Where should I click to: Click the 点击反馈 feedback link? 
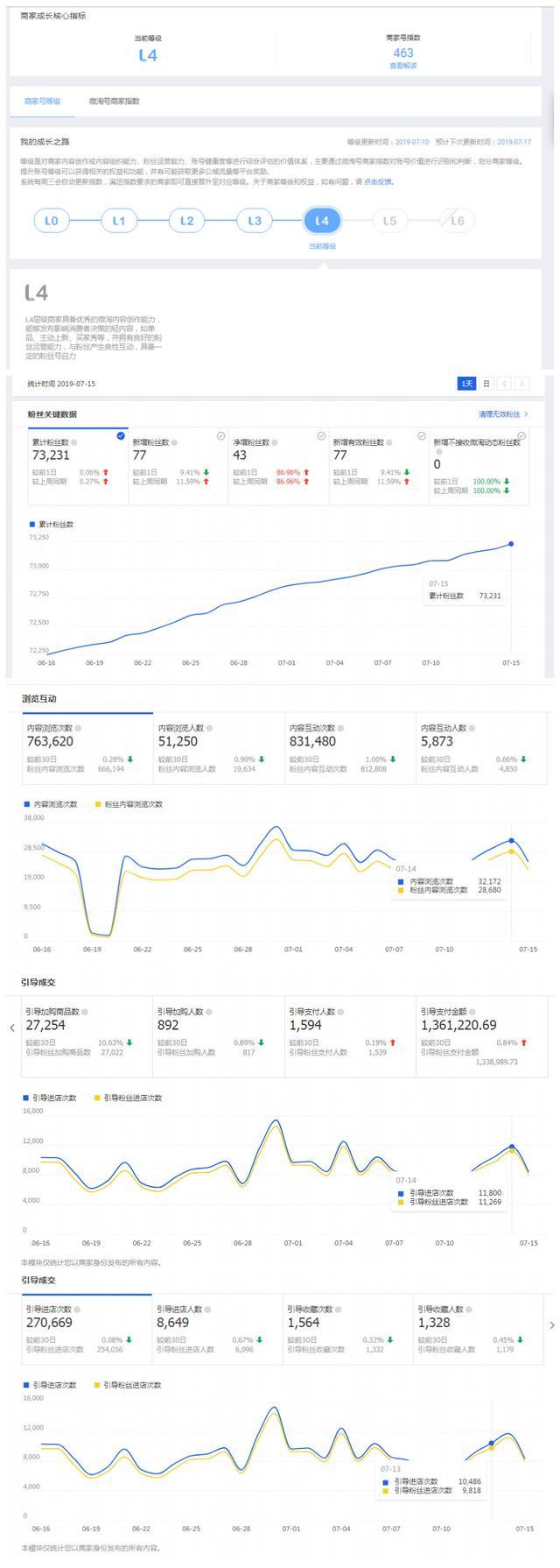pos(378,182)
